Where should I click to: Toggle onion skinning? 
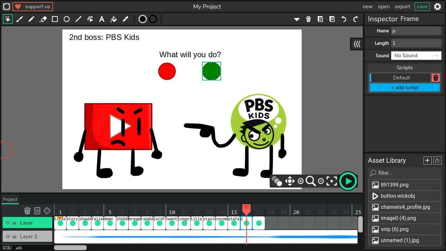point(277,181)
